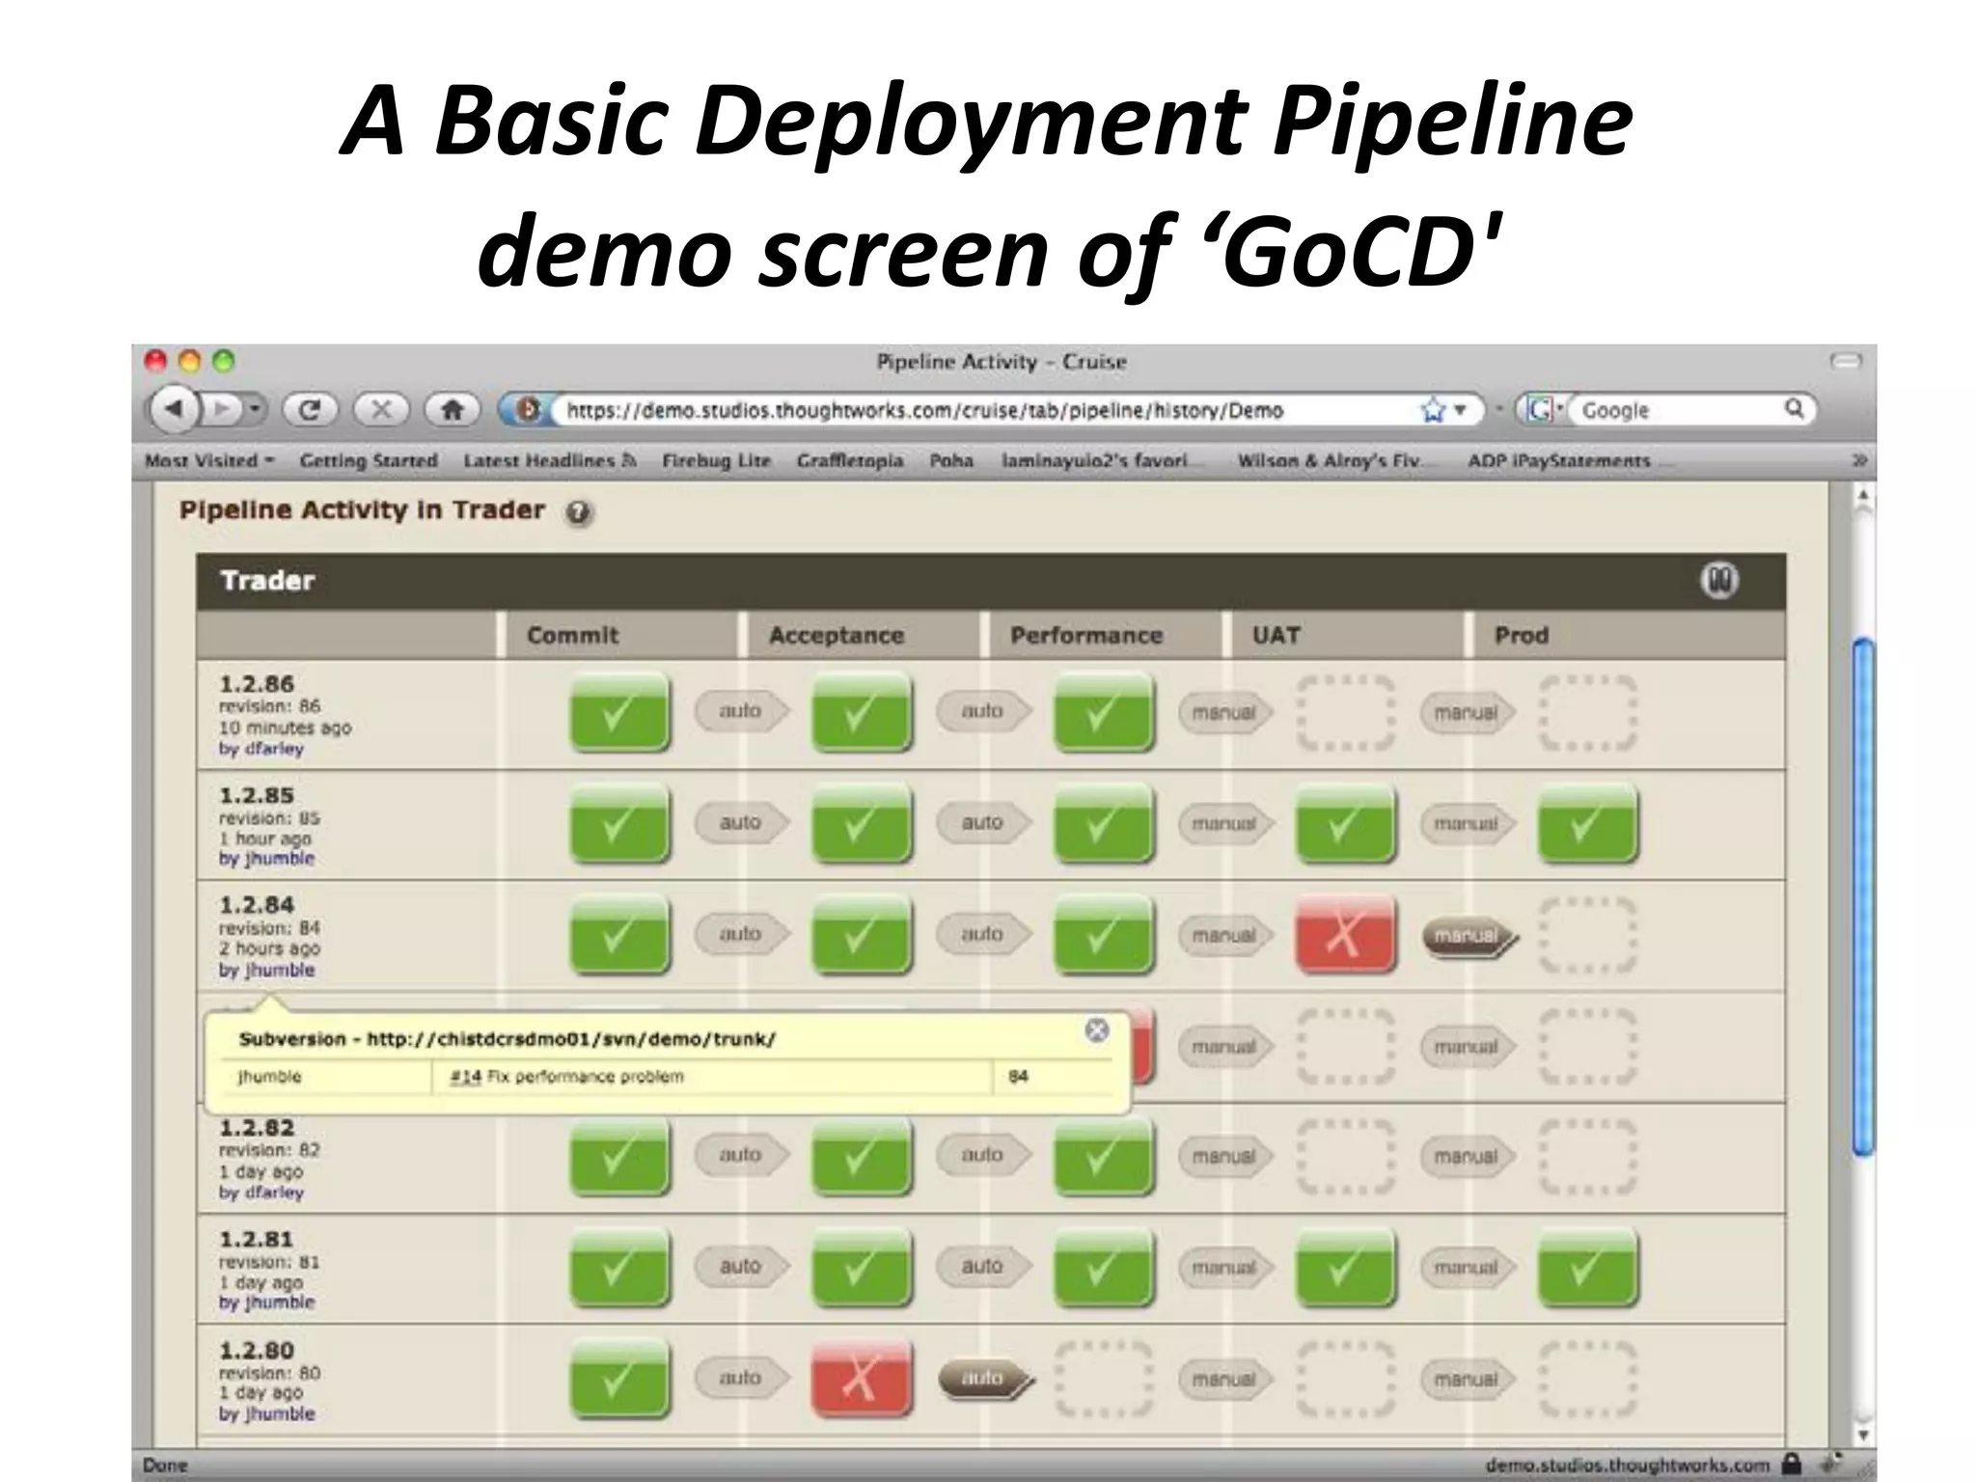Trigger manual UAT stage for 1.2.86
This screenshot has width=1976, height=1482.
(1225, 713)
